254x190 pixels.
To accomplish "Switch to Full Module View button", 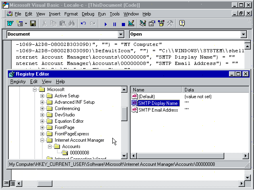I will coord(12,183).
